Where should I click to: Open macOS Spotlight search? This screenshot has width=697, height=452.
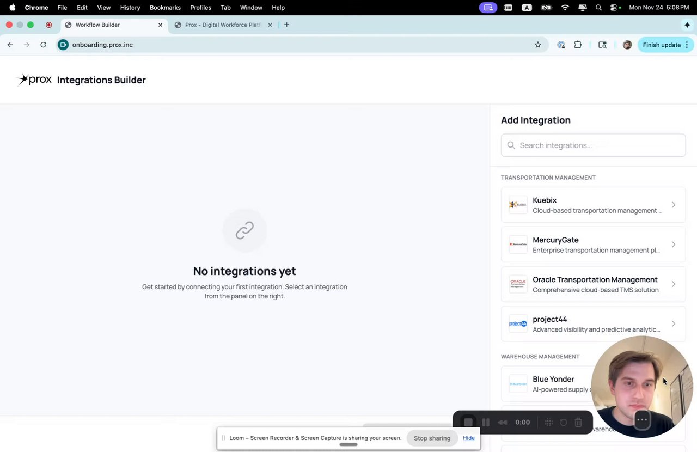coord(598,8)
